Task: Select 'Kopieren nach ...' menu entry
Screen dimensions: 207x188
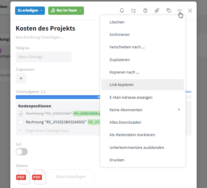Action: (143, 72)
